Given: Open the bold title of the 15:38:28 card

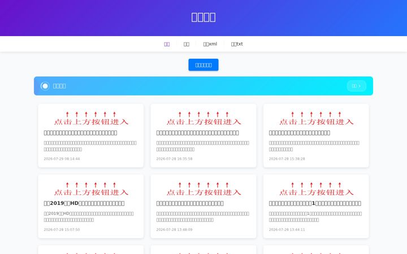Looking at the screenshot, I should [x=300, y=133].
